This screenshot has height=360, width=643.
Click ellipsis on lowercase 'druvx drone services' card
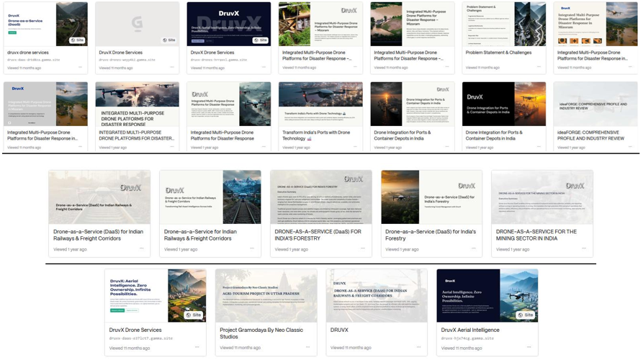80,67
